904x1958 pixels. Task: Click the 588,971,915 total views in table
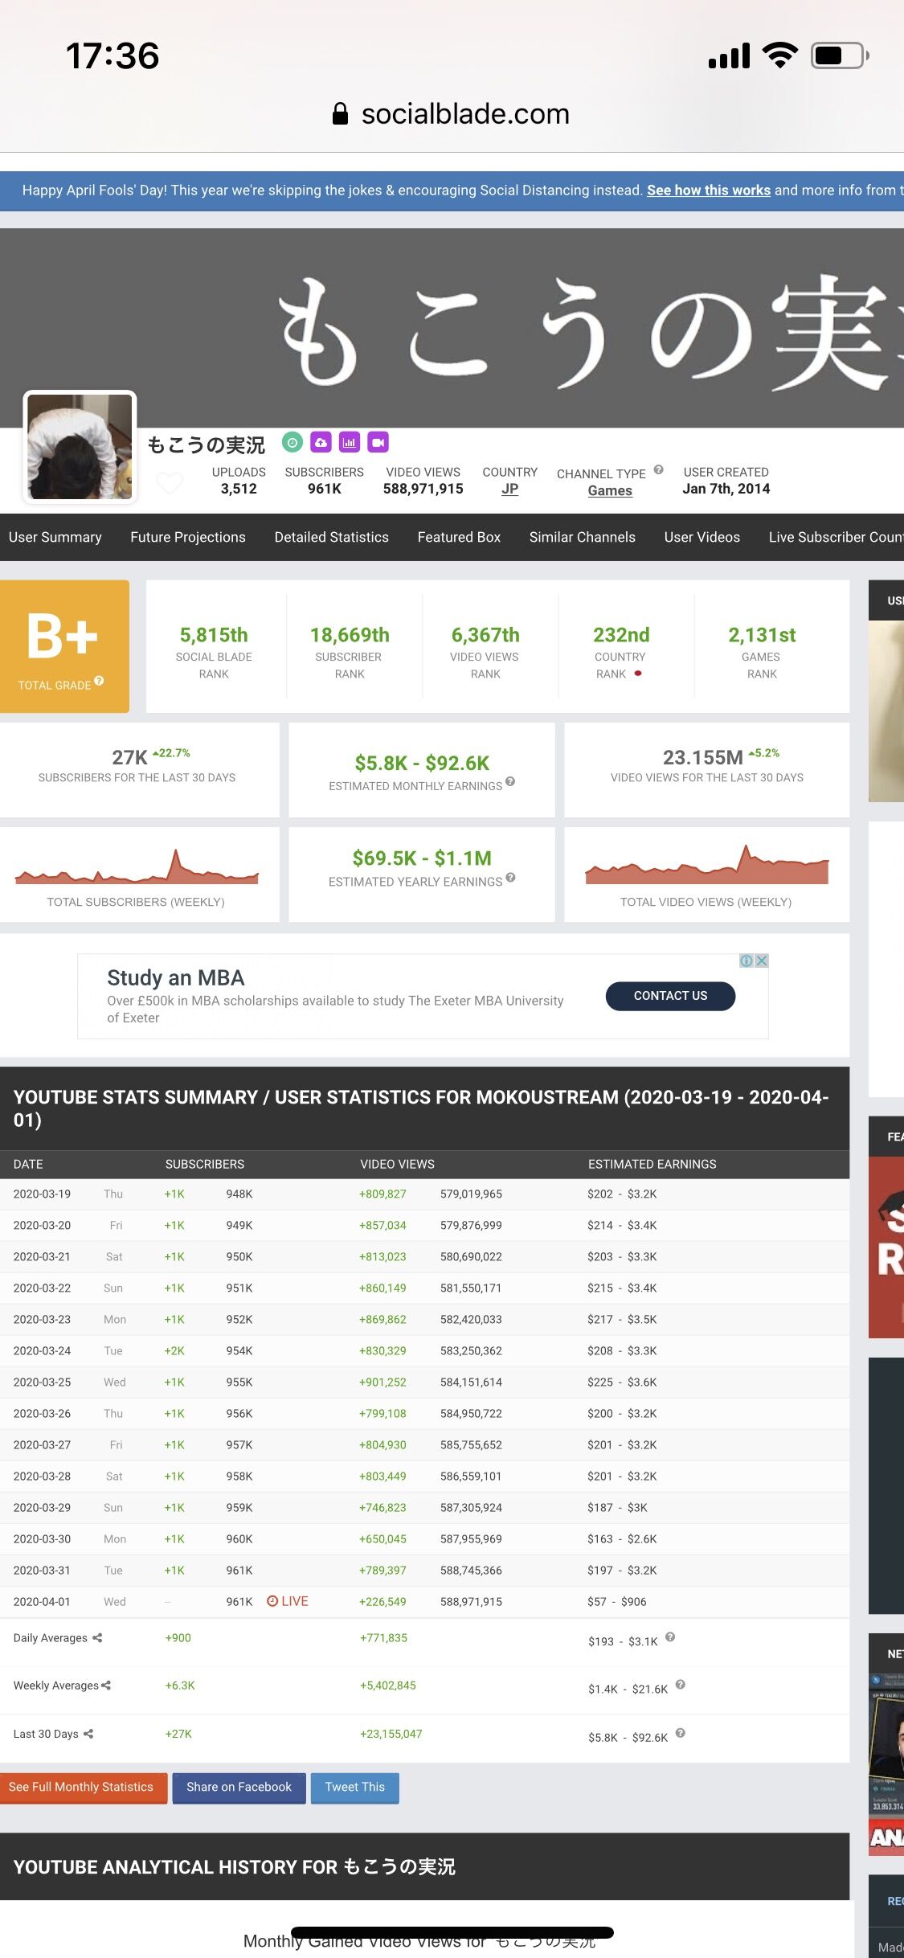(x=471, y=1601)
